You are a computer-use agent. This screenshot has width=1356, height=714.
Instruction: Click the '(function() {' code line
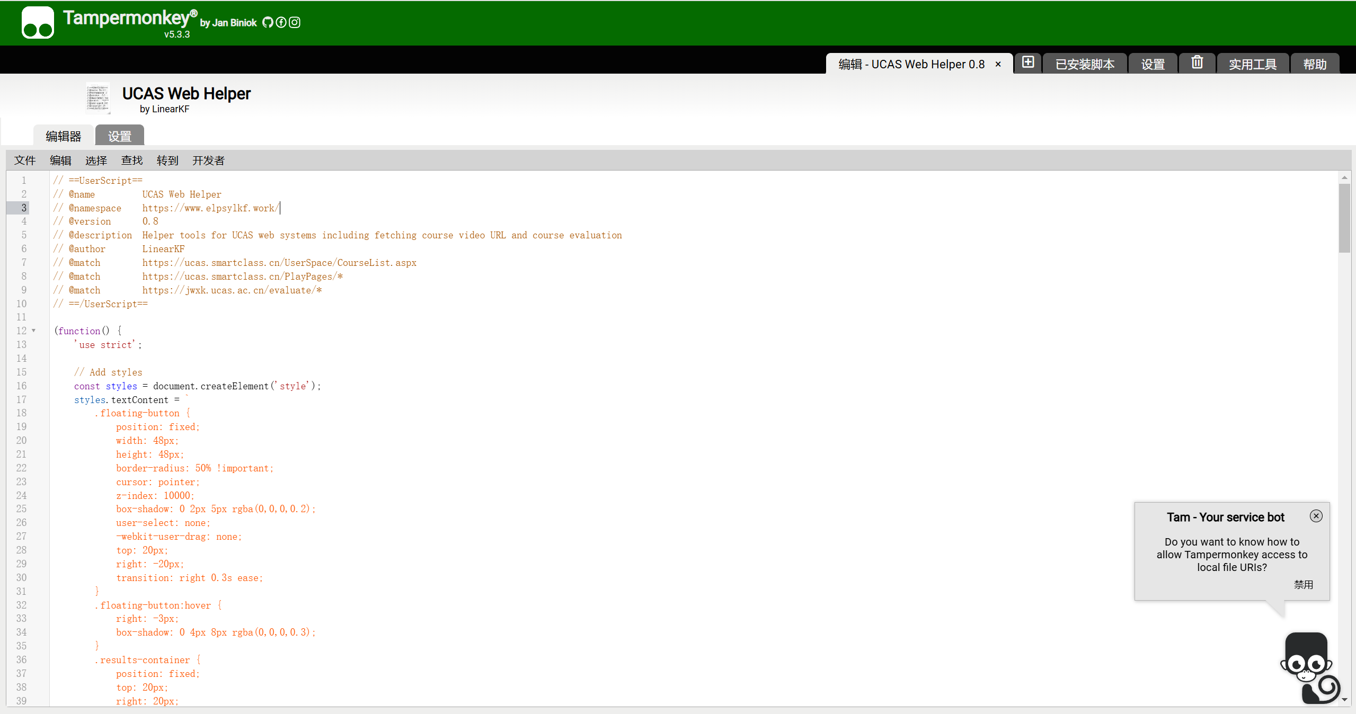[x=88, y=331]
